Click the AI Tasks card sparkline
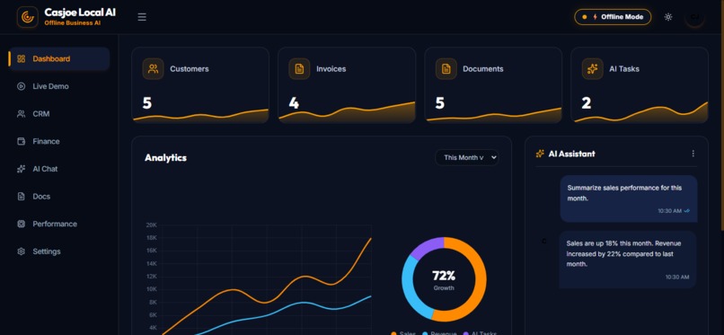The height and width of the screenshot is (335, 724). tap(640, 112)
